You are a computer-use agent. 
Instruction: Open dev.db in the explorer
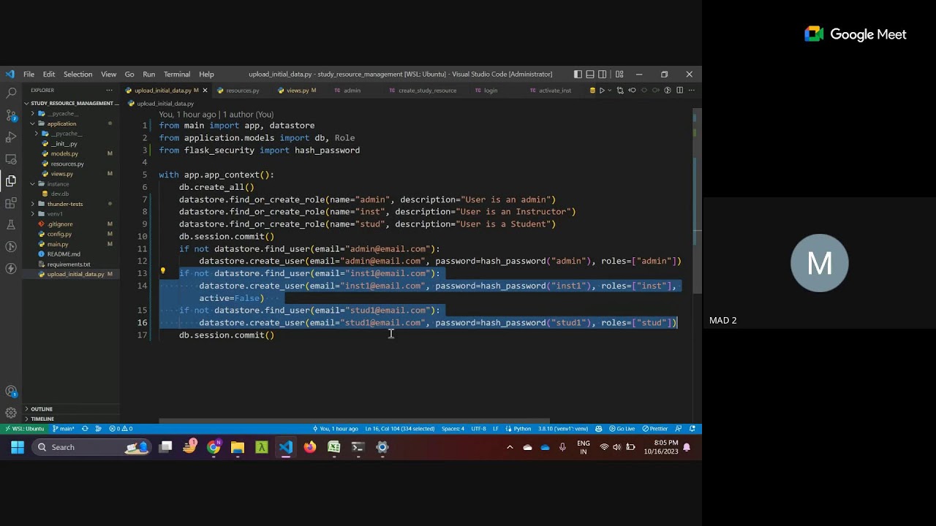60,194
